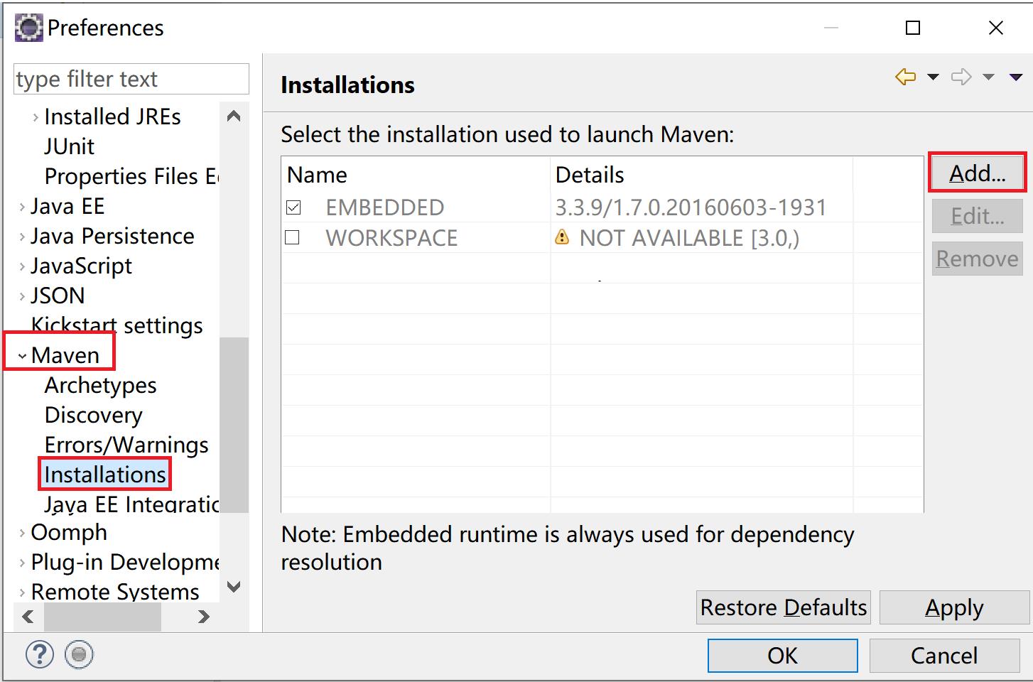Select Kickstart settings tree item
The height and width of the screenshot is (682, 1033).
click(117, 325)
